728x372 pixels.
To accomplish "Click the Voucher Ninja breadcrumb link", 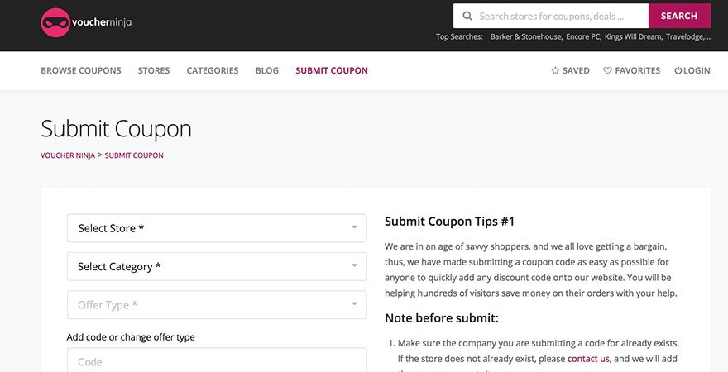I will pyautogui.click(x=68, y=155).
